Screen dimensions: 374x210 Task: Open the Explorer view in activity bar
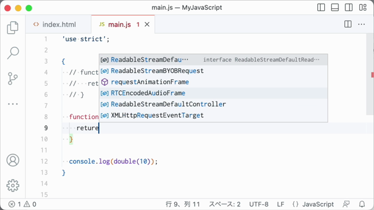point(13,27)
